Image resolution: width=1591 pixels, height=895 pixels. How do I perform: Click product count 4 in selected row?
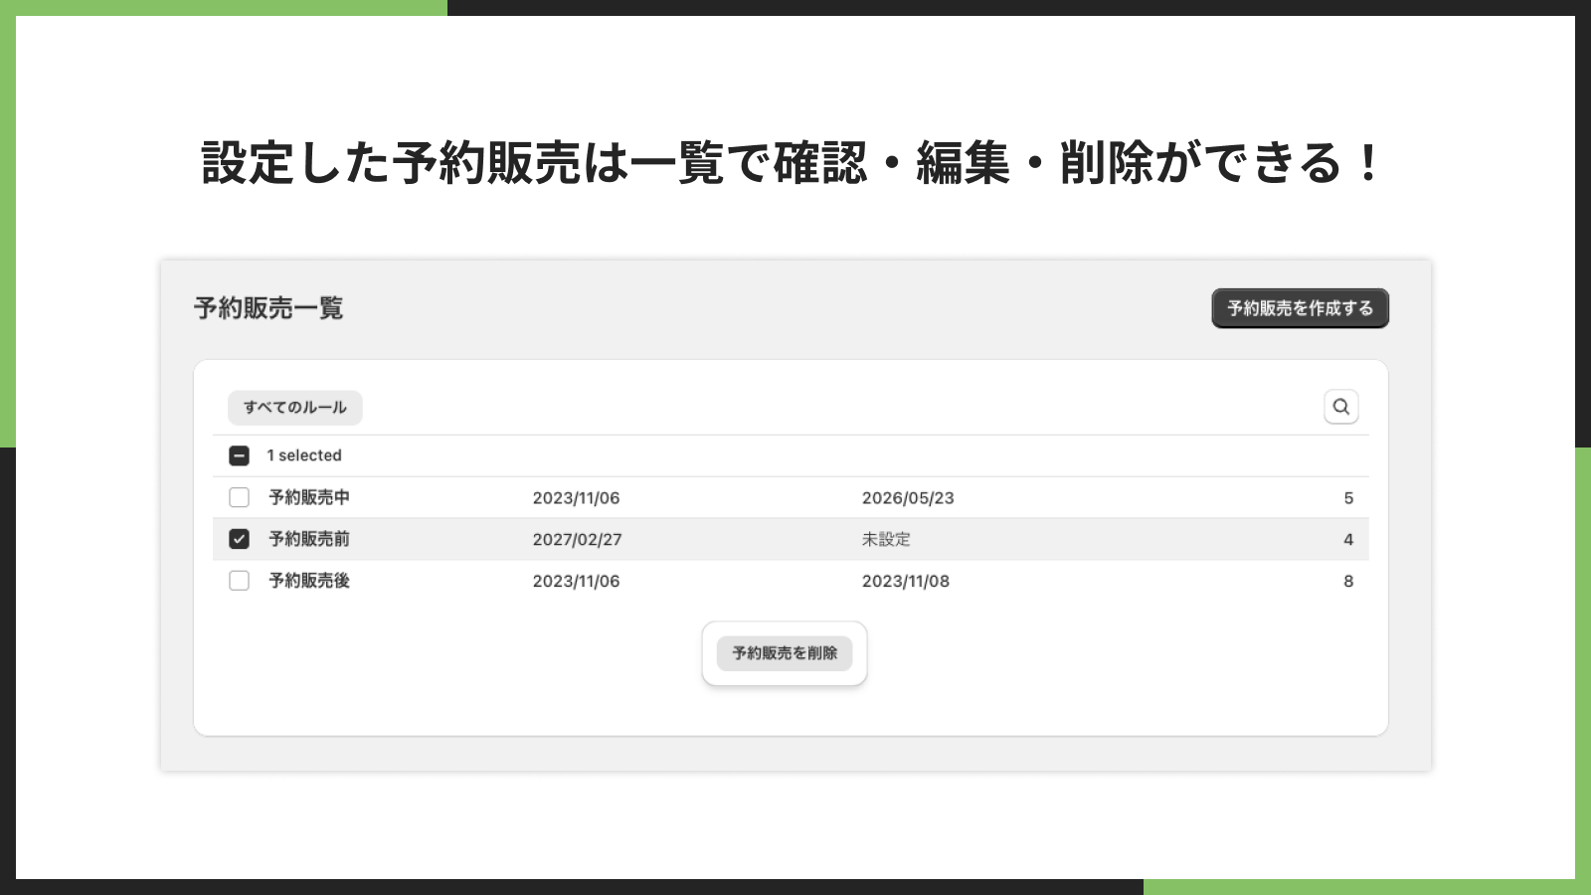[1348, 540]
